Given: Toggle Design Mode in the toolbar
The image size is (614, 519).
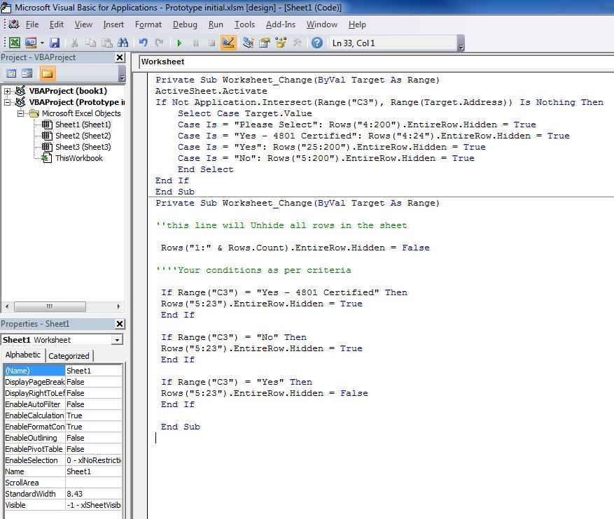Looking at the screenshot, I should 228,43.
